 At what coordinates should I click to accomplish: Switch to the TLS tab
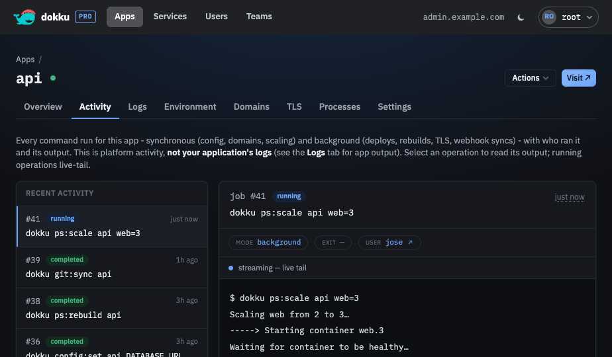click(x=294, y=107)
